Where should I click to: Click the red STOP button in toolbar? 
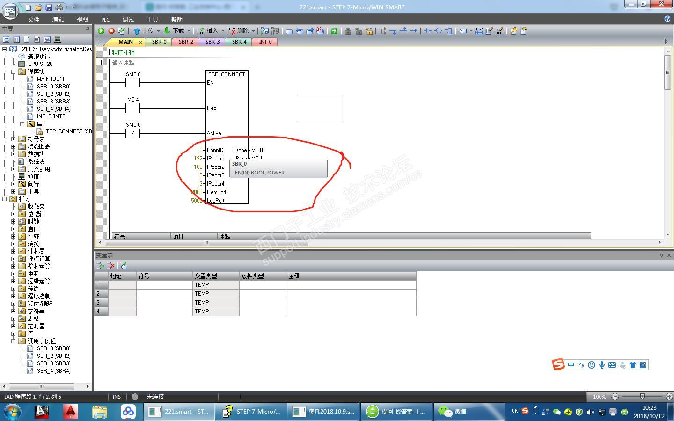click(x=111, y=31)
